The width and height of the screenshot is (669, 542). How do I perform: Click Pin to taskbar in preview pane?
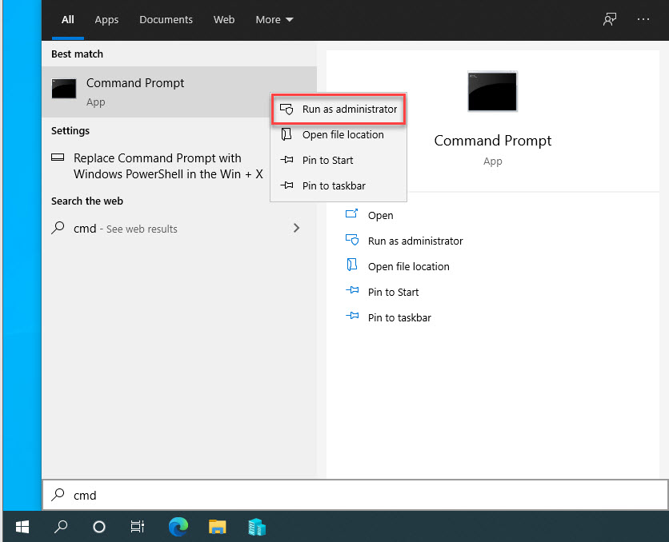399,318
